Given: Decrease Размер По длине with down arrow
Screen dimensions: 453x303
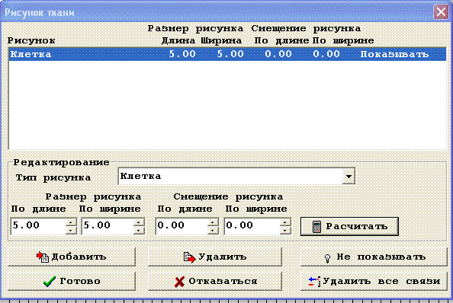Looking at the screenshot, I should click(x=71, y=230).
